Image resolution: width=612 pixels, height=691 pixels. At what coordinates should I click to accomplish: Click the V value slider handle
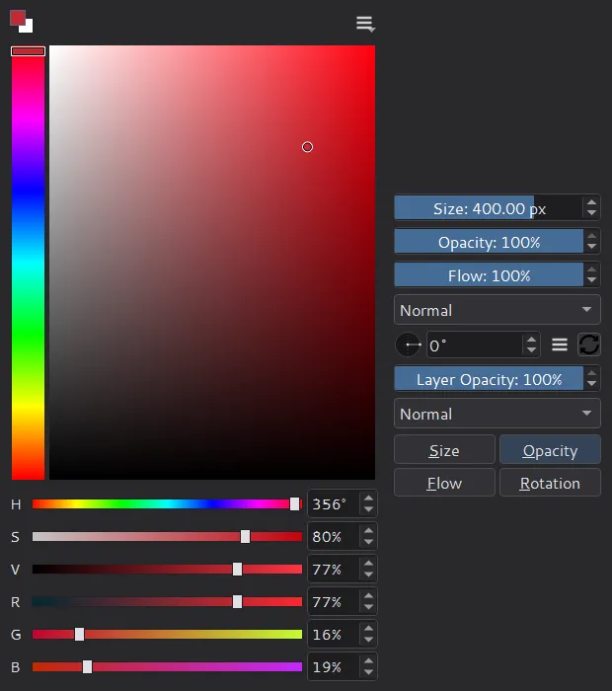237,569
